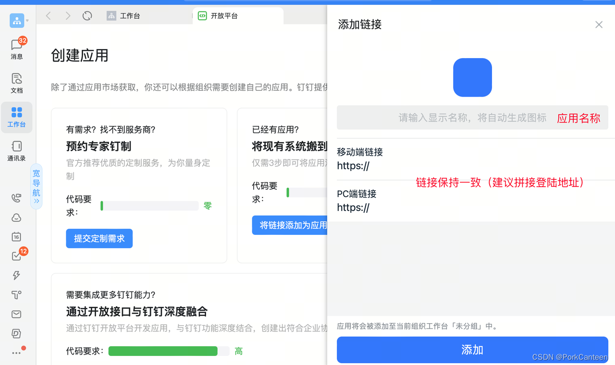This screenshot has width=615, height=365.
Task: Click the D-shaped icon in sidebar
Action: pyautogui.click(x=16, y=333)
